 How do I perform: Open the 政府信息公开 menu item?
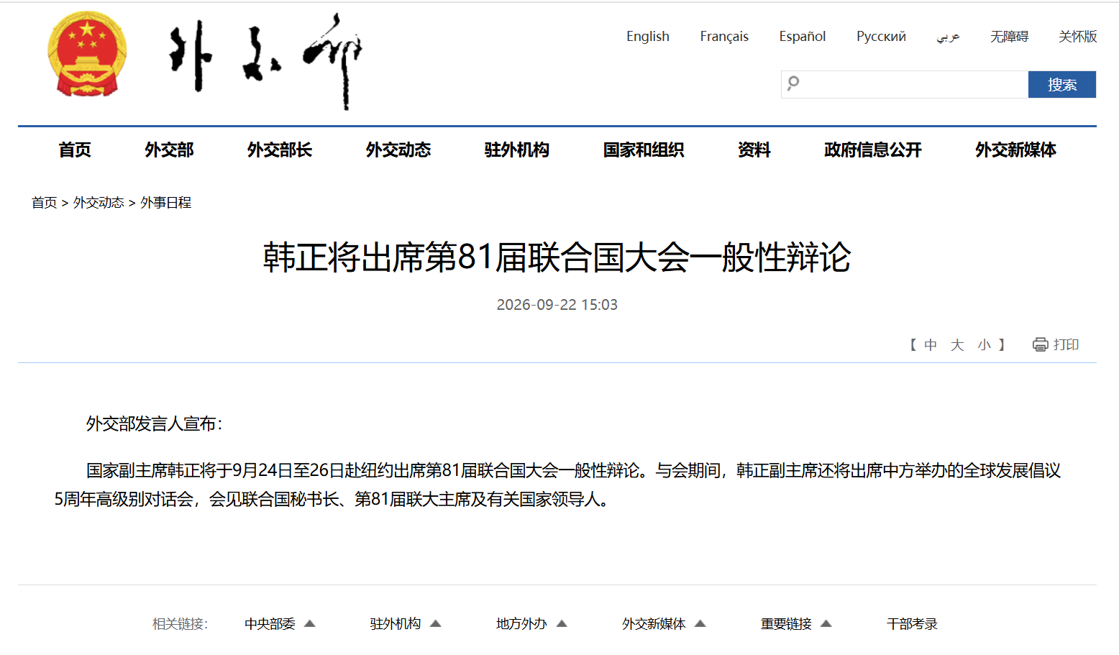(x=872, y=150)
